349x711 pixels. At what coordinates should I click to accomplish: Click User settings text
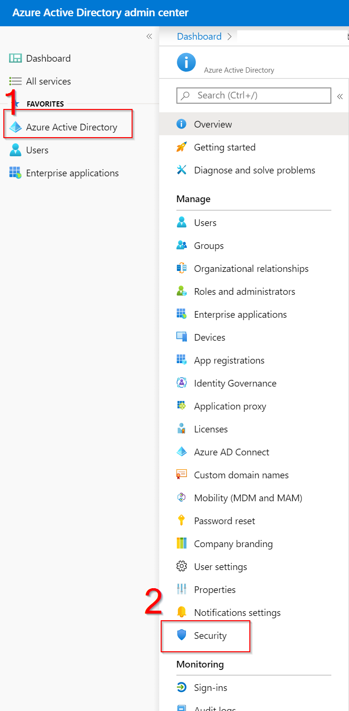220,567
